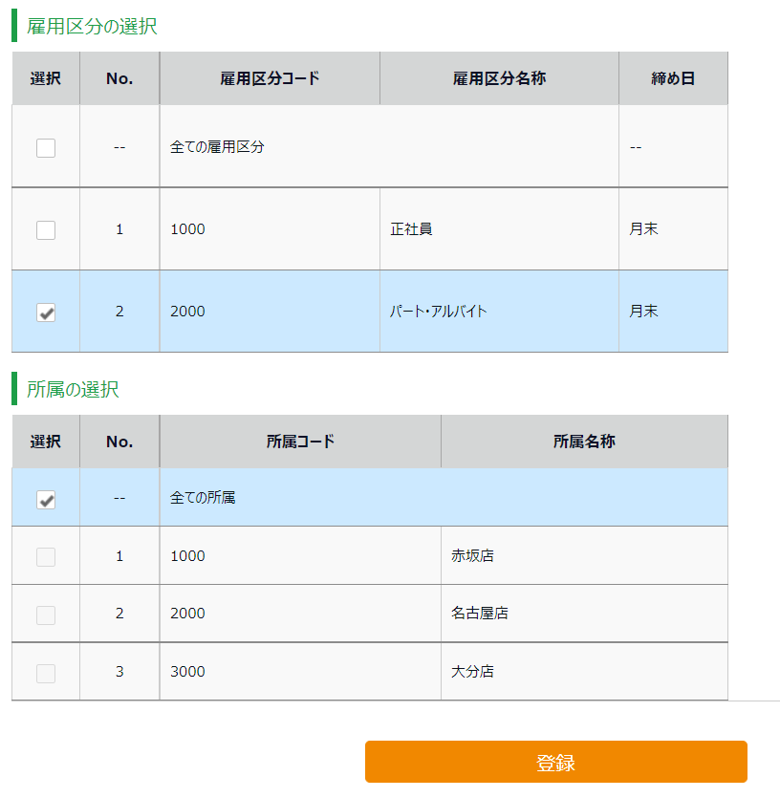Click the 雇用区分コード column header
Screen dimensions: 780x798
(270, 78)
